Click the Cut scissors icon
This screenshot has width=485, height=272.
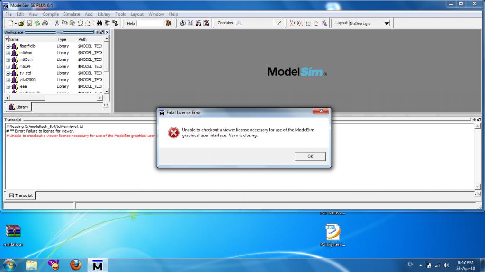57,23
